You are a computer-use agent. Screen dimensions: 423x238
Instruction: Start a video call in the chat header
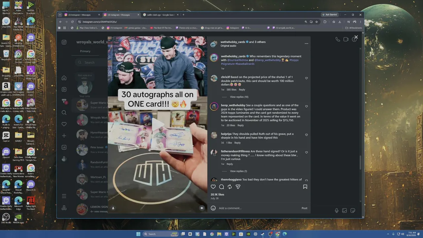[346, 39]
